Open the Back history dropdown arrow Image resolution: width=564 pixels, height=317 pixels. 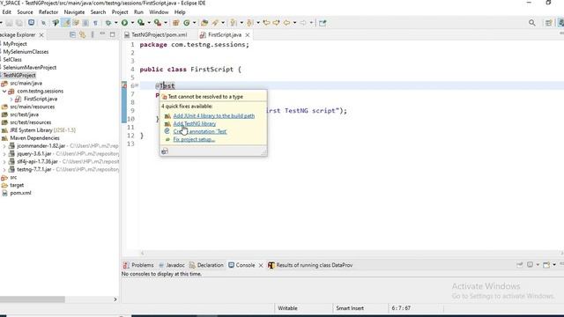pos(294,23)
